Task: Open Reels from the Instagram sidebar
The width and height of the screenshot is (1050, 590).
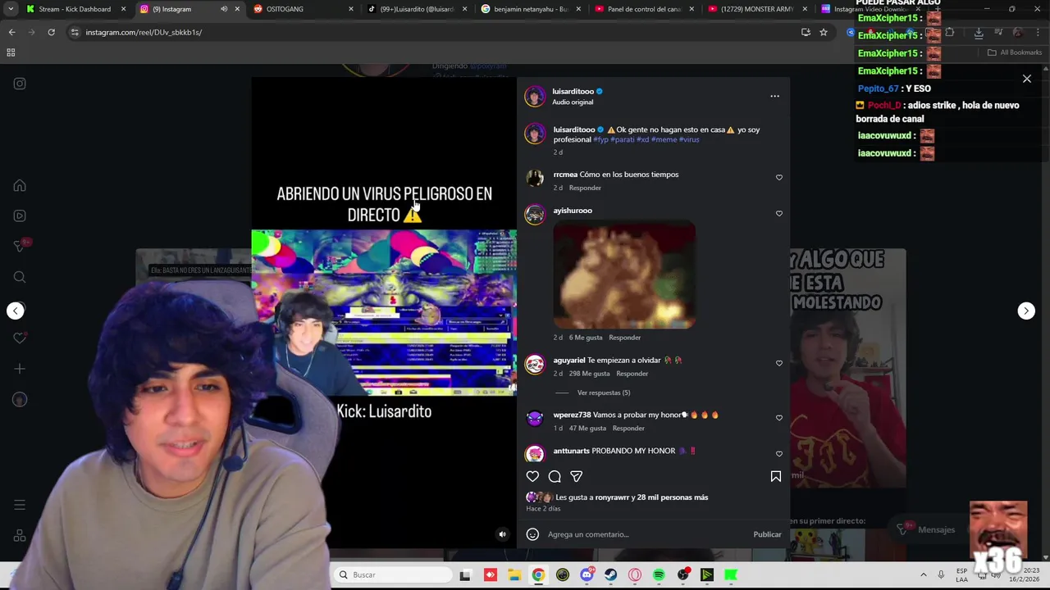Action: (20, 216)
